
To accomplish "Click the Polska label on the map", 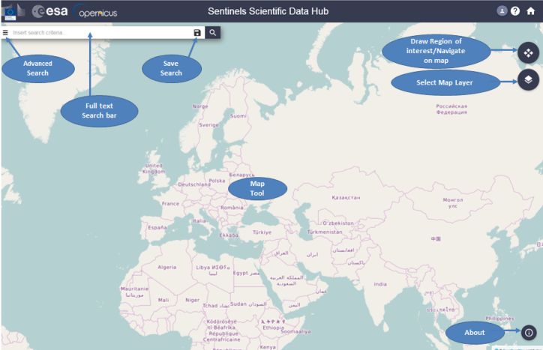I will [x=217, y=181].
